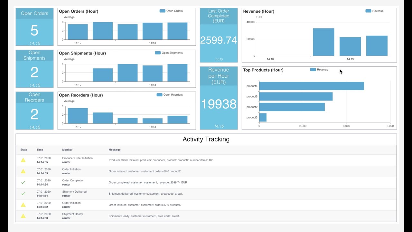Click warning icon for customer5 Order Initiation
This screenshot has width=412, height=232.
coord(23,171)
